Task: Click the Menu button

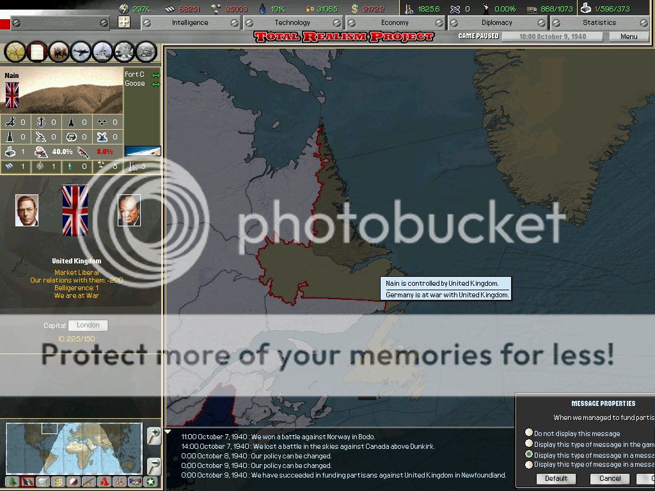Action: [629, 36]
